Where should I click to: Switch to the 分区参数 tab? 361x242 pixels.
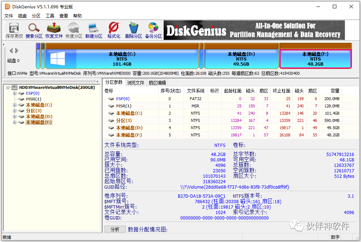click(114, 82)
